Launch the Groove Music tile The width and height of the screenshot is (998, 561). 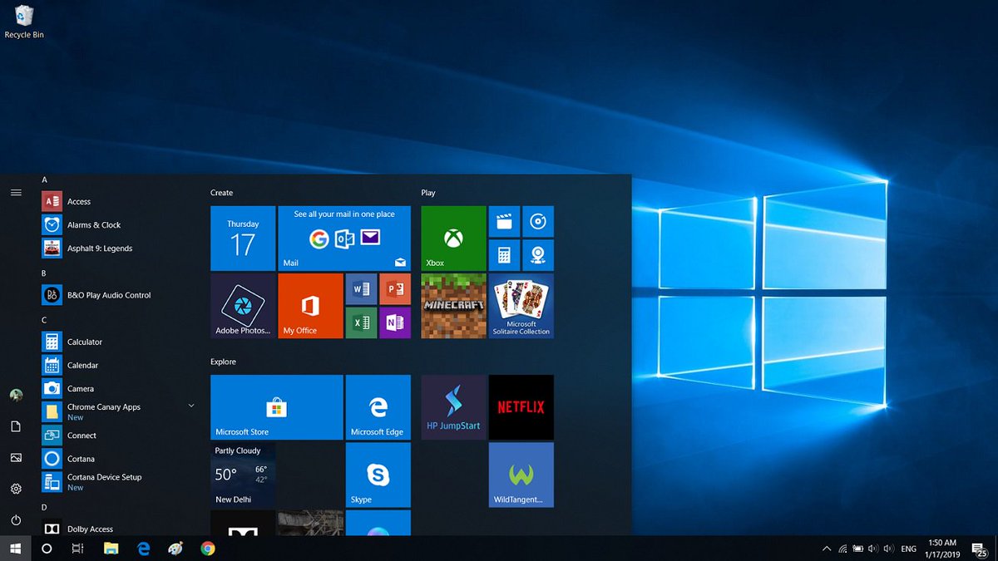pyautogui.click(x=538, y=221)
